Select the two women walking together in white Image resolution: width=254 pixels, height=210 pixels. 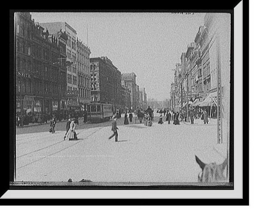(70, 130)
